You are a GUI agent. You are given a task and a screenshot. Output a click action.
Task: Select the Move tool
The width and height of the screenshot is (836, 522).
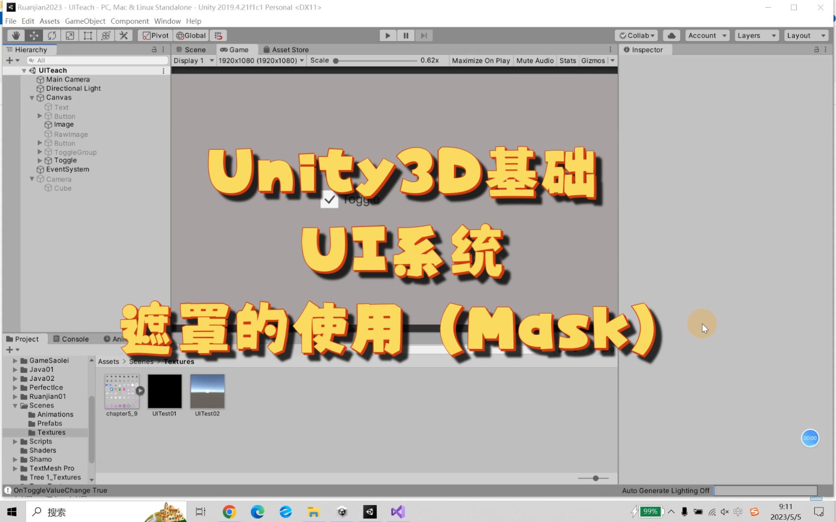point(34,35)
